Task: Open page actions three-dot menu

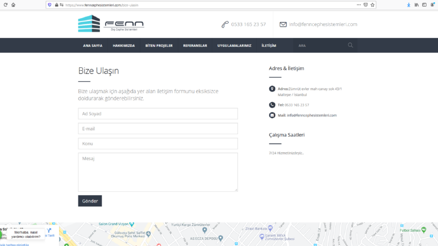Action: coord(358,5)
